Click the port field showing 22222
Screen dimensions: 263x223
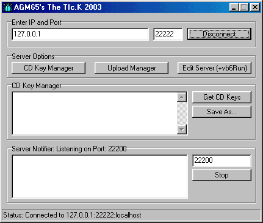pyautogui.click(x=168, y=34)
